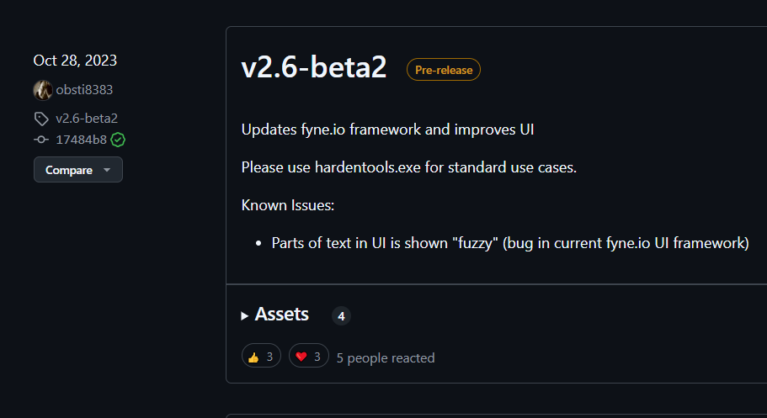The height and width of the screenshot is (418, 767).
Task: Open commit 17484b8
Action: (x=81, y=140)
